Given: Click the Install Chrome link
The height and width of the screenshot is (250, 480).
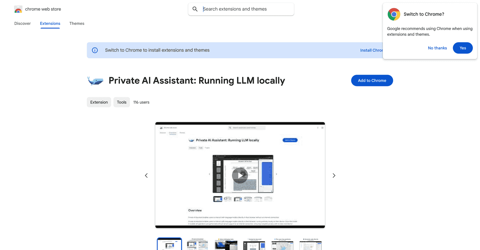Looking at the screenshot, I should [x=371, y=50].
